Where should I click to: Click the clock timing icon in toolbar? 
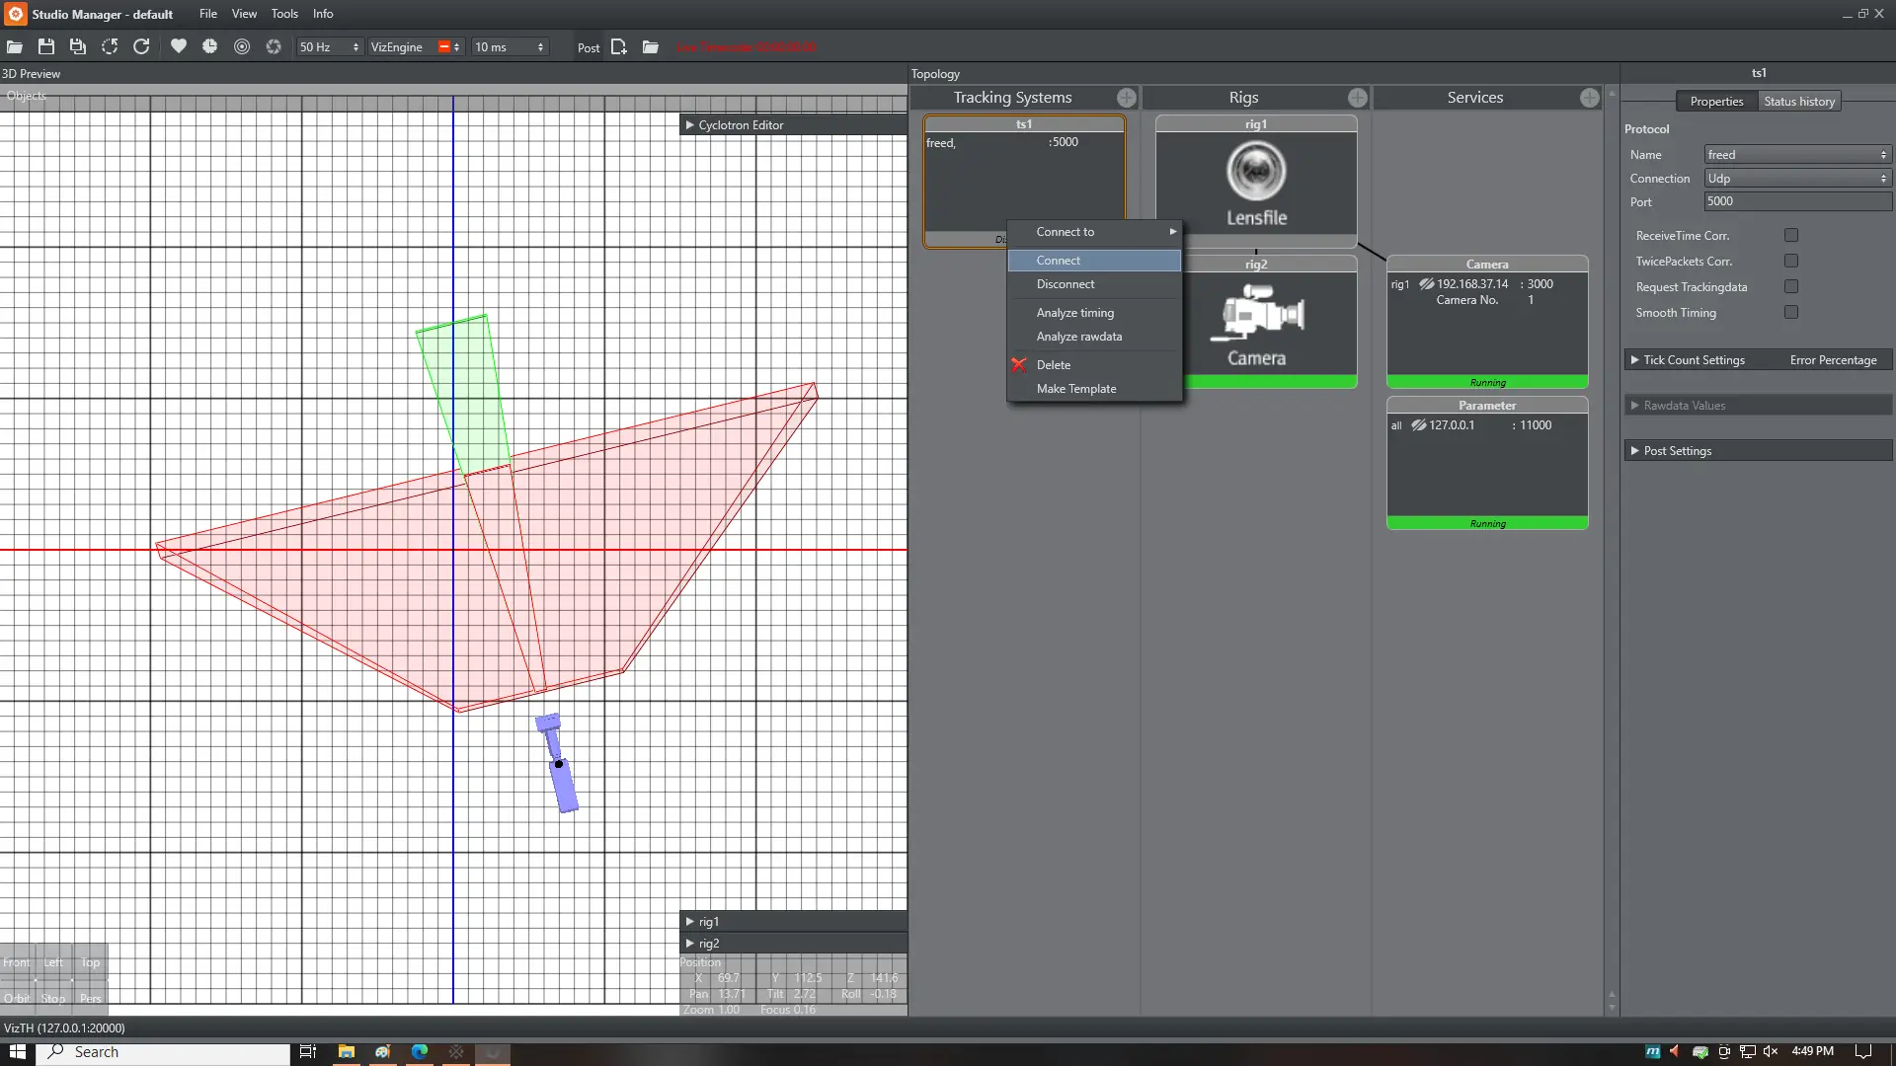[209, 46]
